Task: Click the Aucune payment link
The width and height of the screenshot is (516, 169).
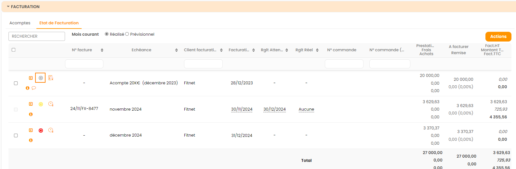Action: [306, 109]
